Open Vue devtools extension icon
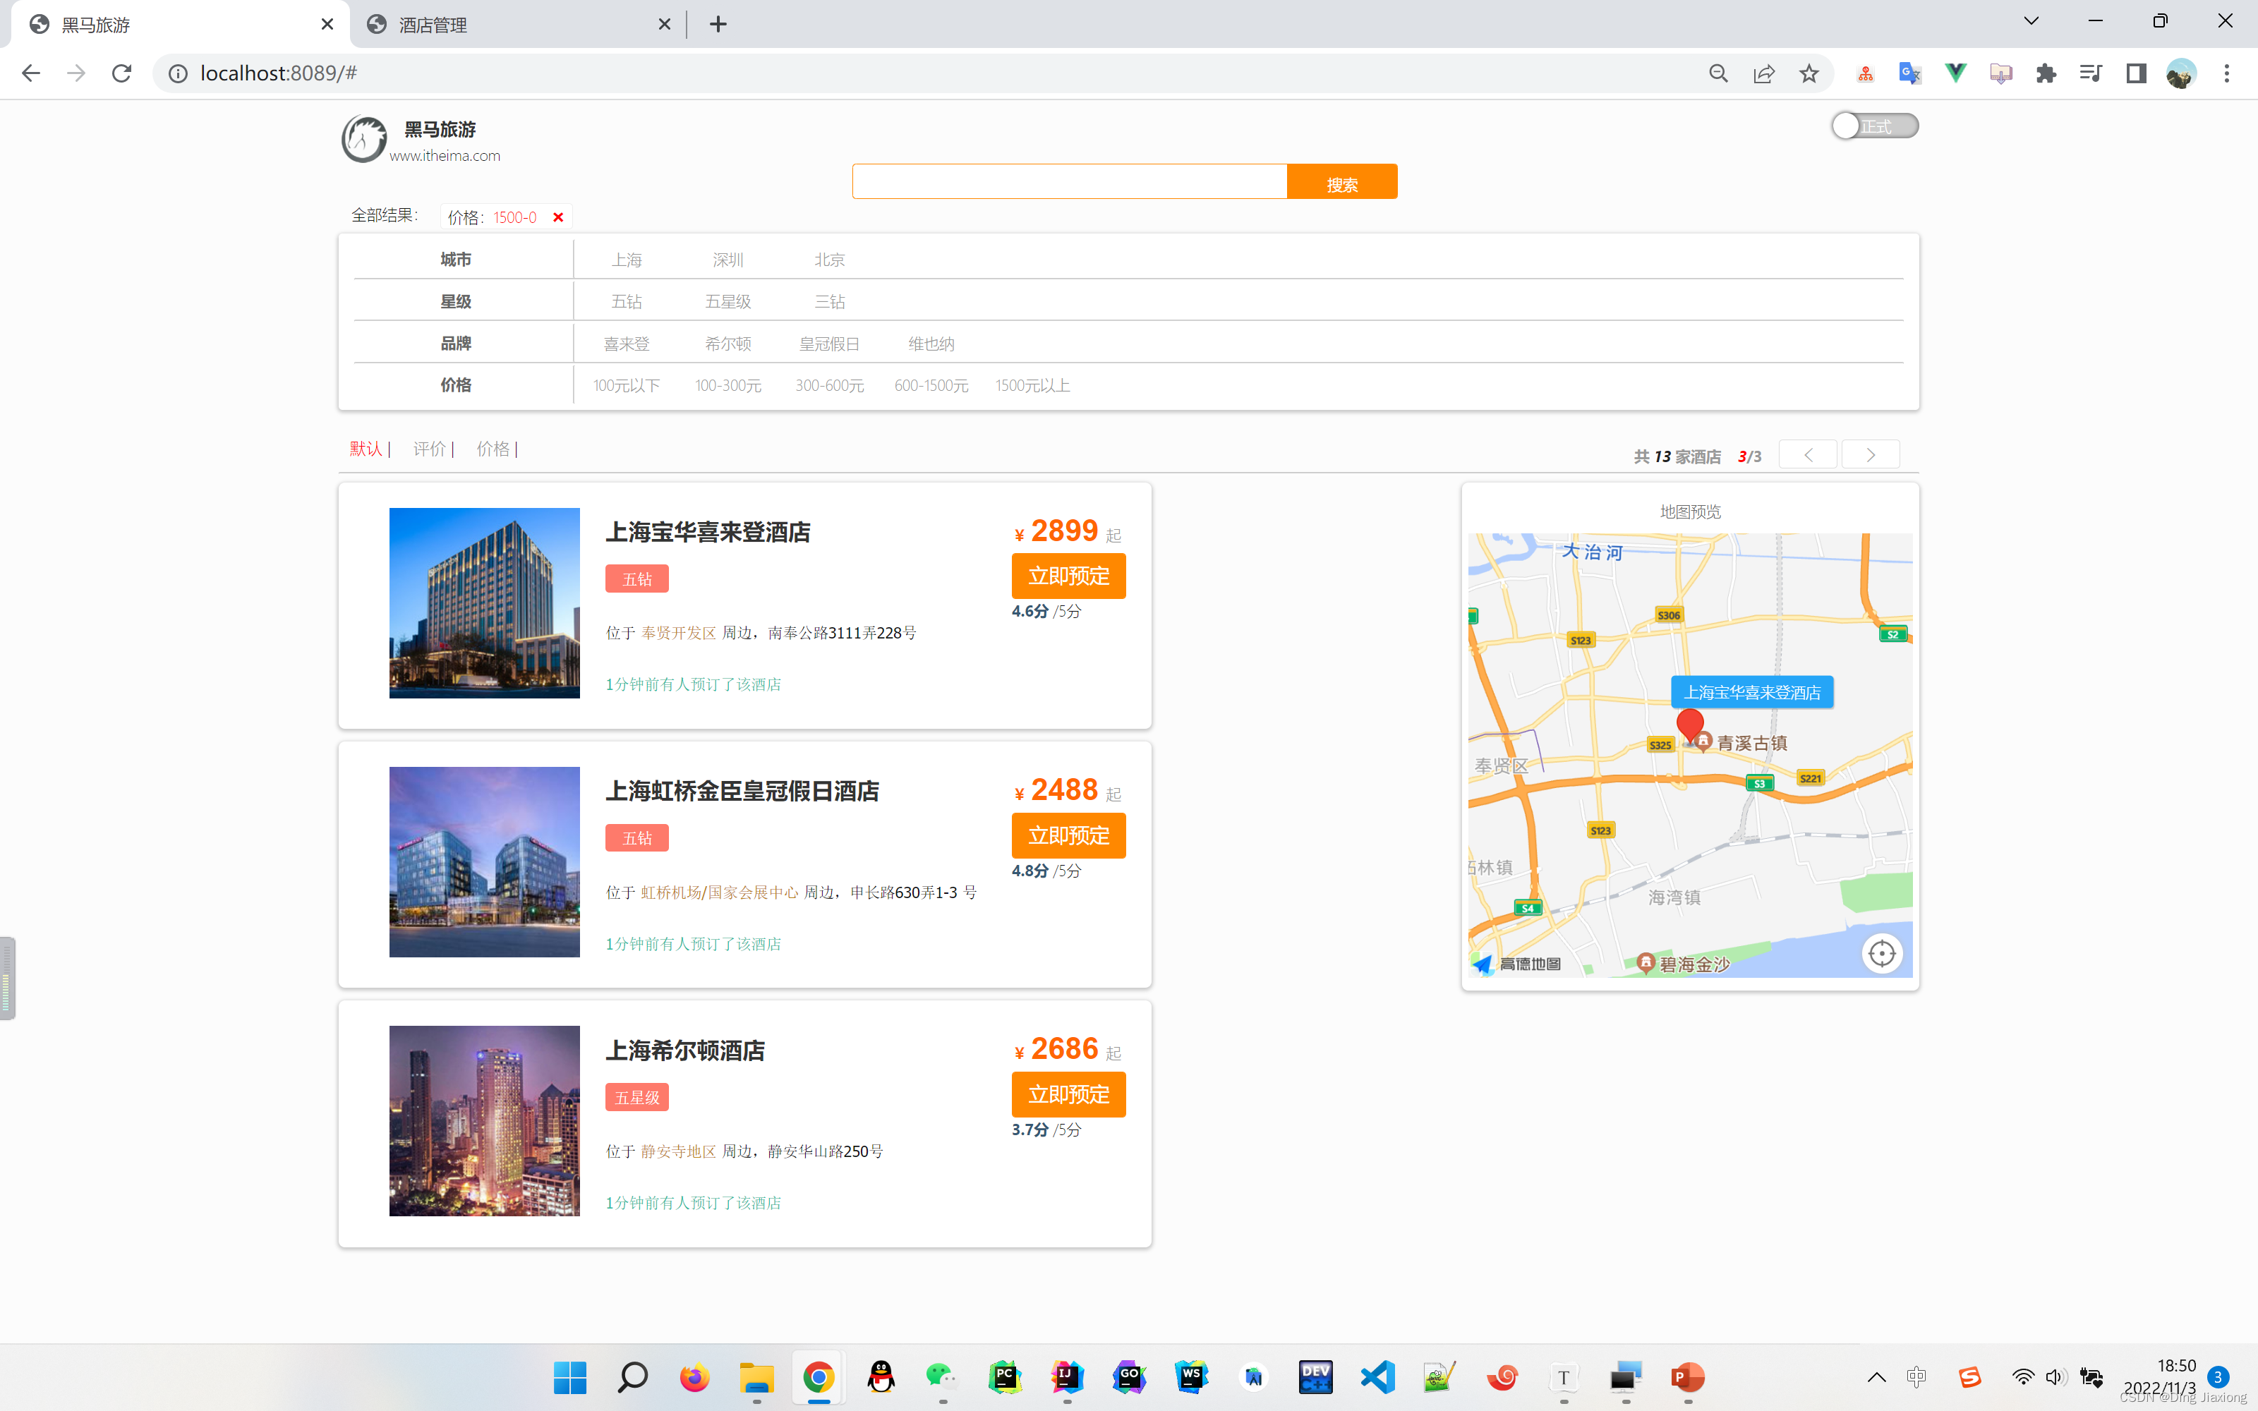Screen dimensions: 2258x1411 (1955, 73)
